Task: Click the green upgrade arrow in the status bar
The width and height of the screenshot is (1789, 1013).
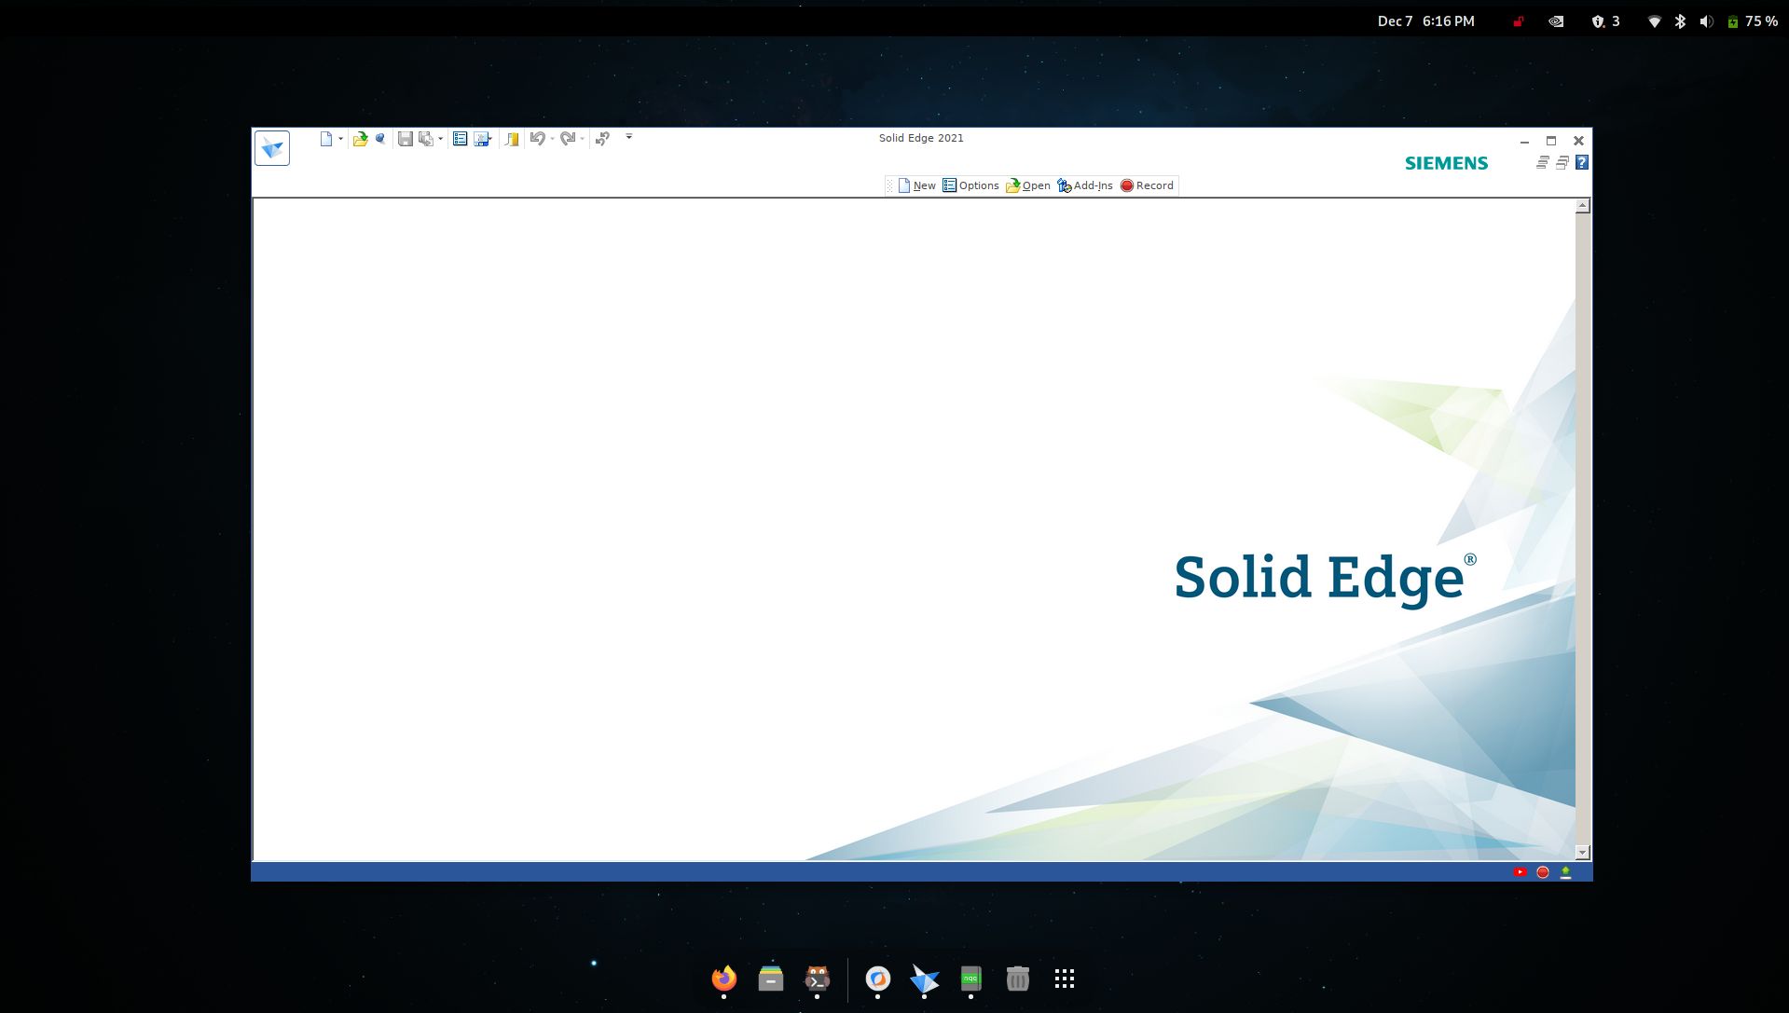Action: (1565, 871)
